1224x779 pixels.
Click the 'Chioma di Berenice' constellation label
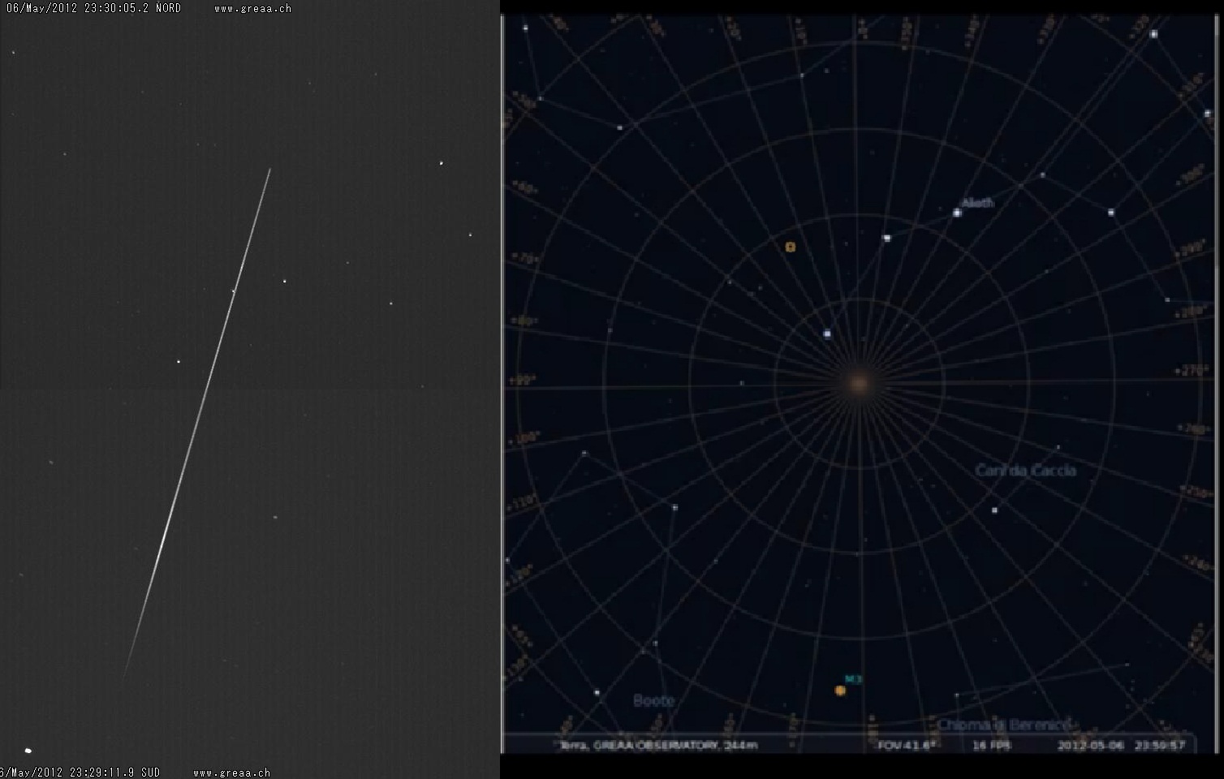coord(1005,725)
